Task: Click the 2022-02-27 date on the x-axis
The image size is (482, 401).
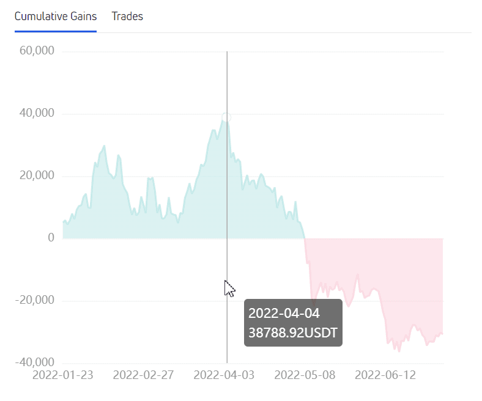Action: (143, 375)
